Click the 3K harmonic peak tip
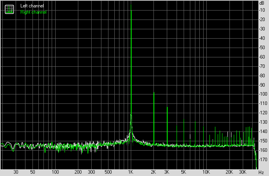Screen dimensions: 269x176 click(167, 107)
